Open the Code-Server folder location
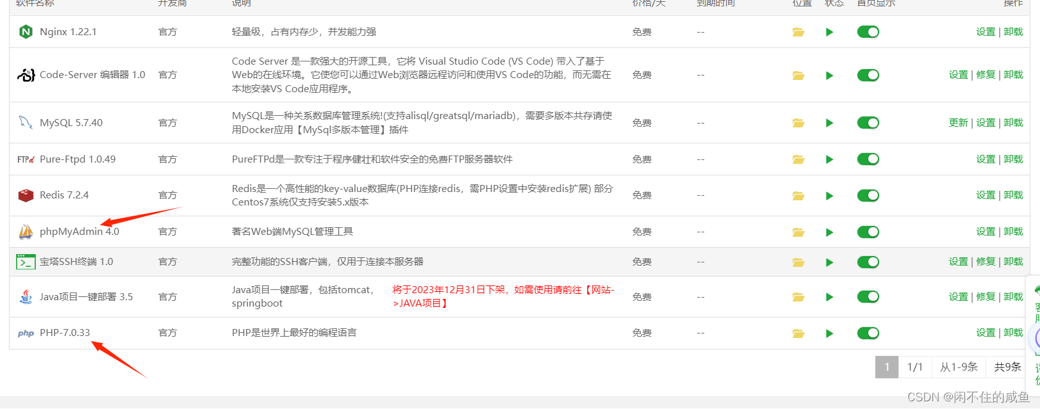 (x=798, y=76)
